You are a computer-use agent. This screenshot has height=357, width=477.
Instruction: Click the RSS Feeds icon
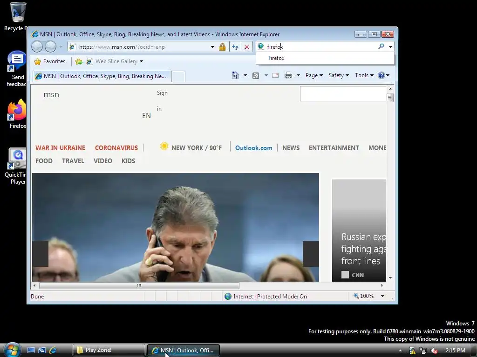click(x=256, y=76)
